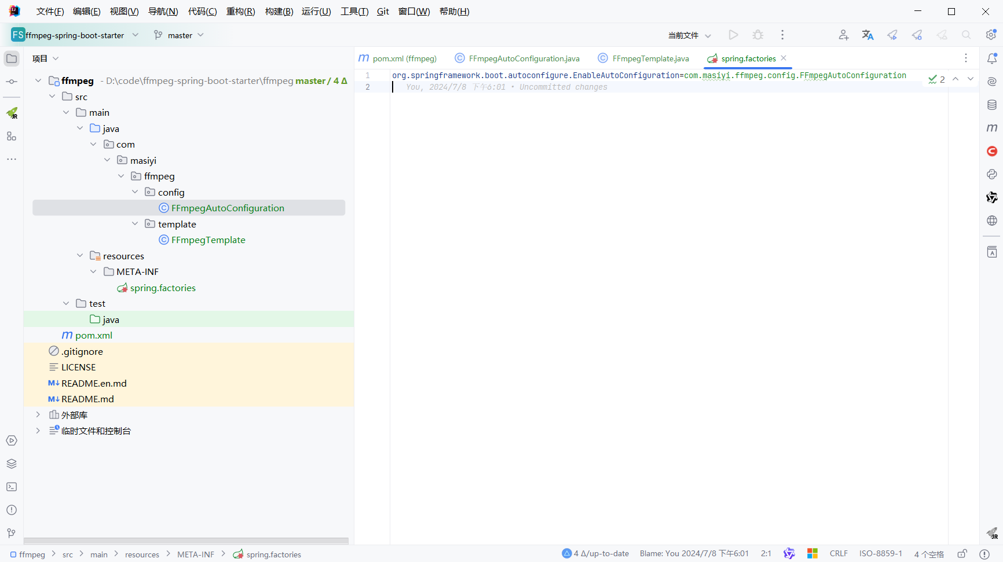Open the master branch dropdown
1003x562 pixels.
(x=179, y=35)
